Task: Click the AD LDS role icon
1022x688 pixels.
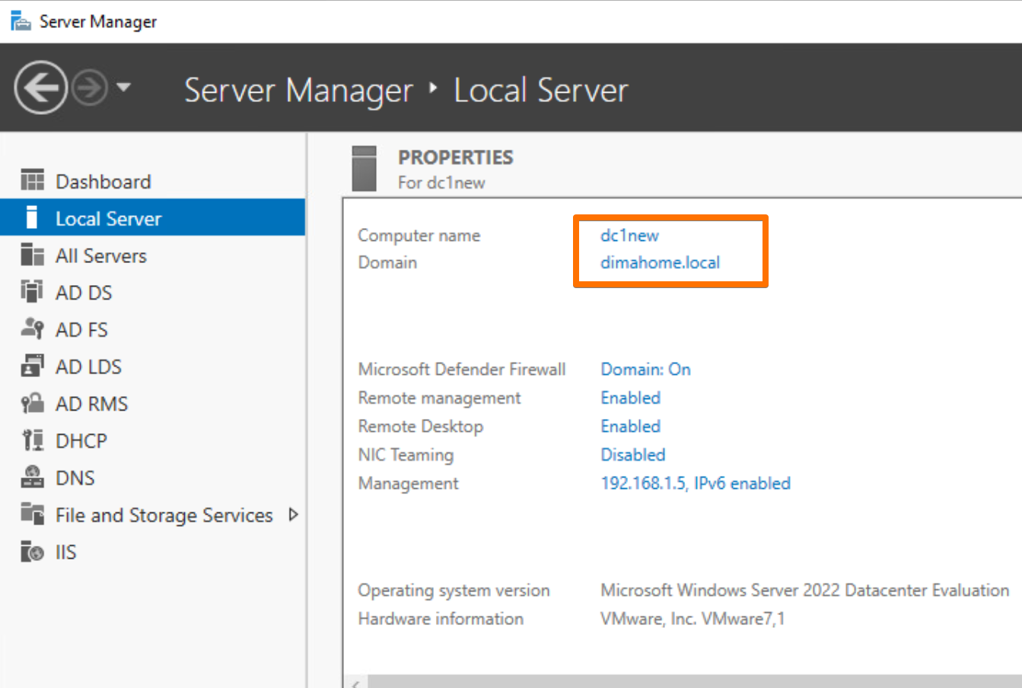Action: coord(32,366)
